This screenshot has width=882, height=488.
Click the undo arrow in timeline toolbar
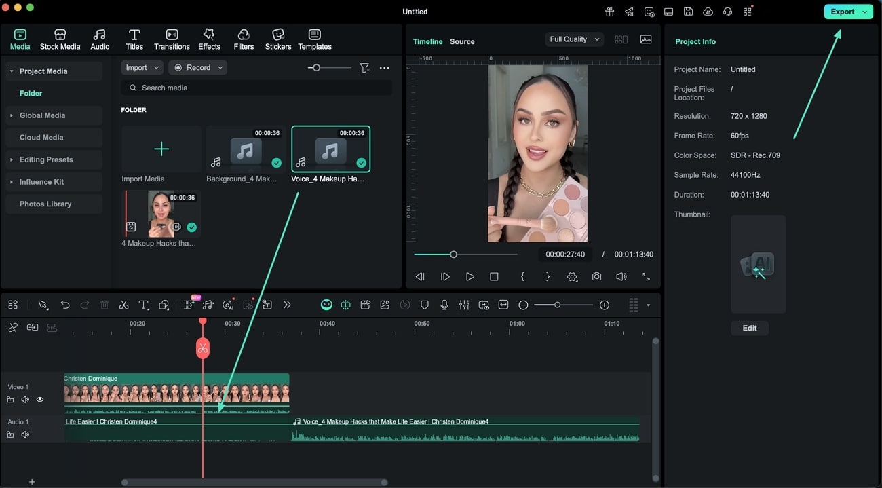point(65,305)
